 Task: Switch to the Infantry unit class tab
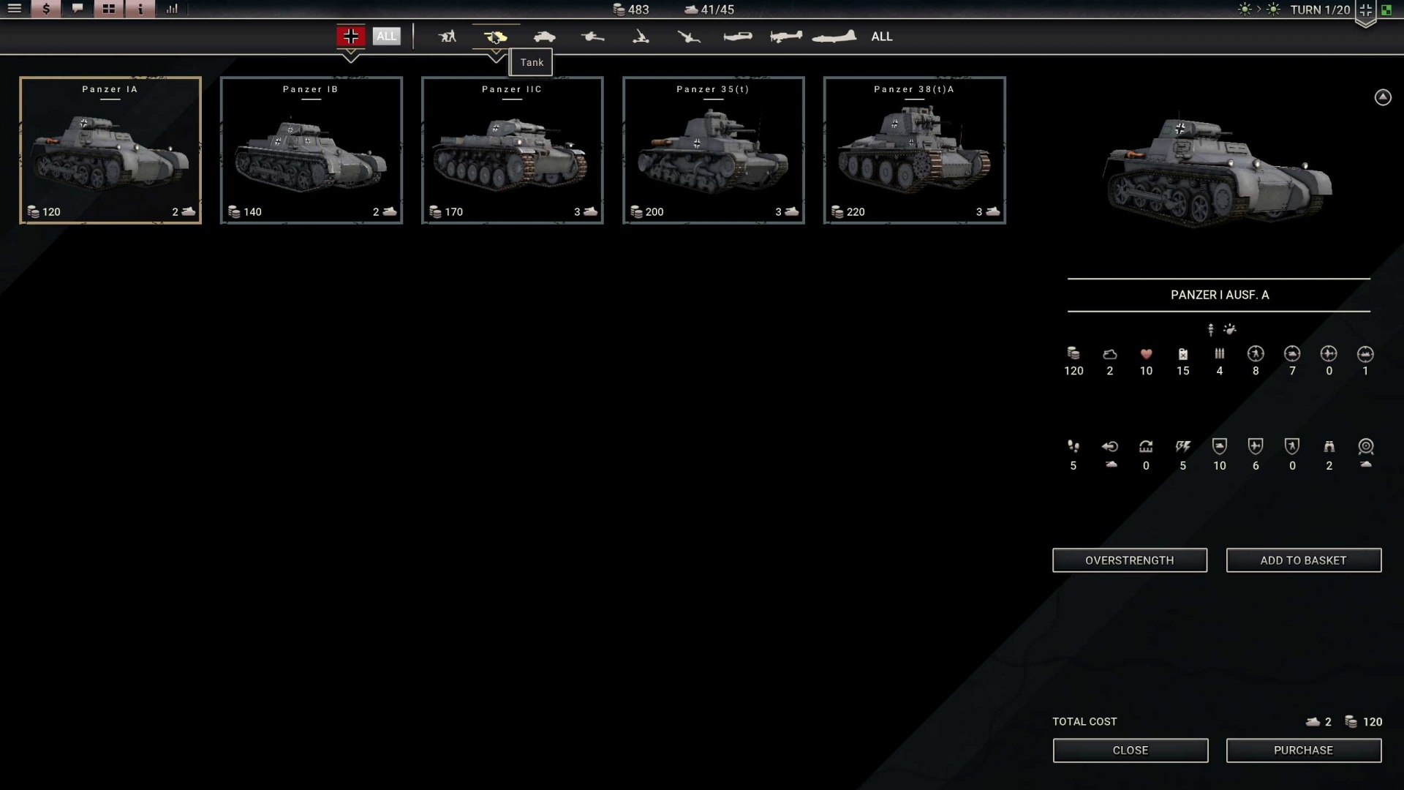(447, 36)
